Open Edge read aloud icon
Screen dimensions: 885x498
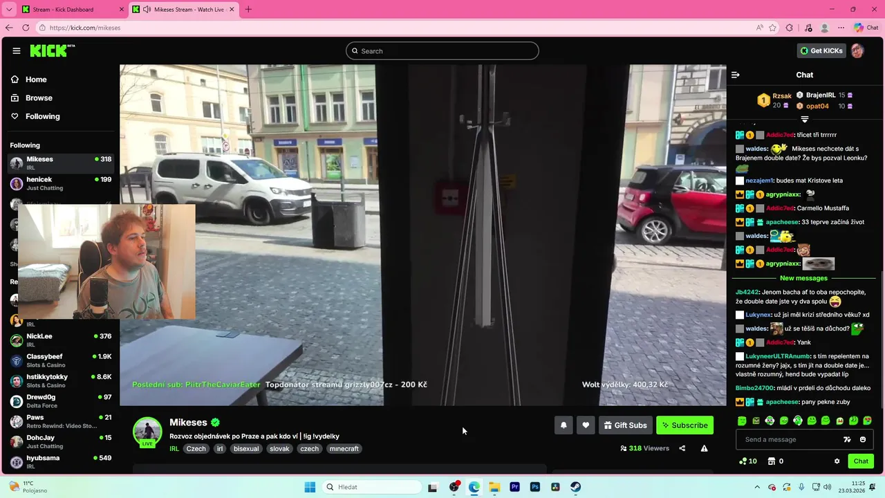tap(759, 28)
